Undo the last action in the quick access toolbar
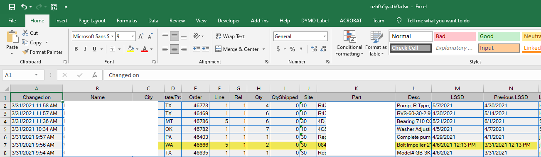Image resolution: width=541 pixels, height=157 pixels. pyautogui.click(x=24, y=7)
